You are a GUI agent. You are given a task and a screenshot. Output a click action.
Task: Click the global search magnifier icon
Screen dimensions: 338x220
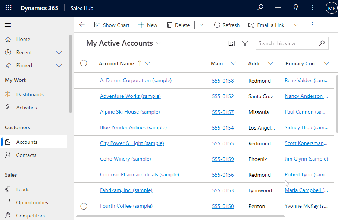pos(260,8)
